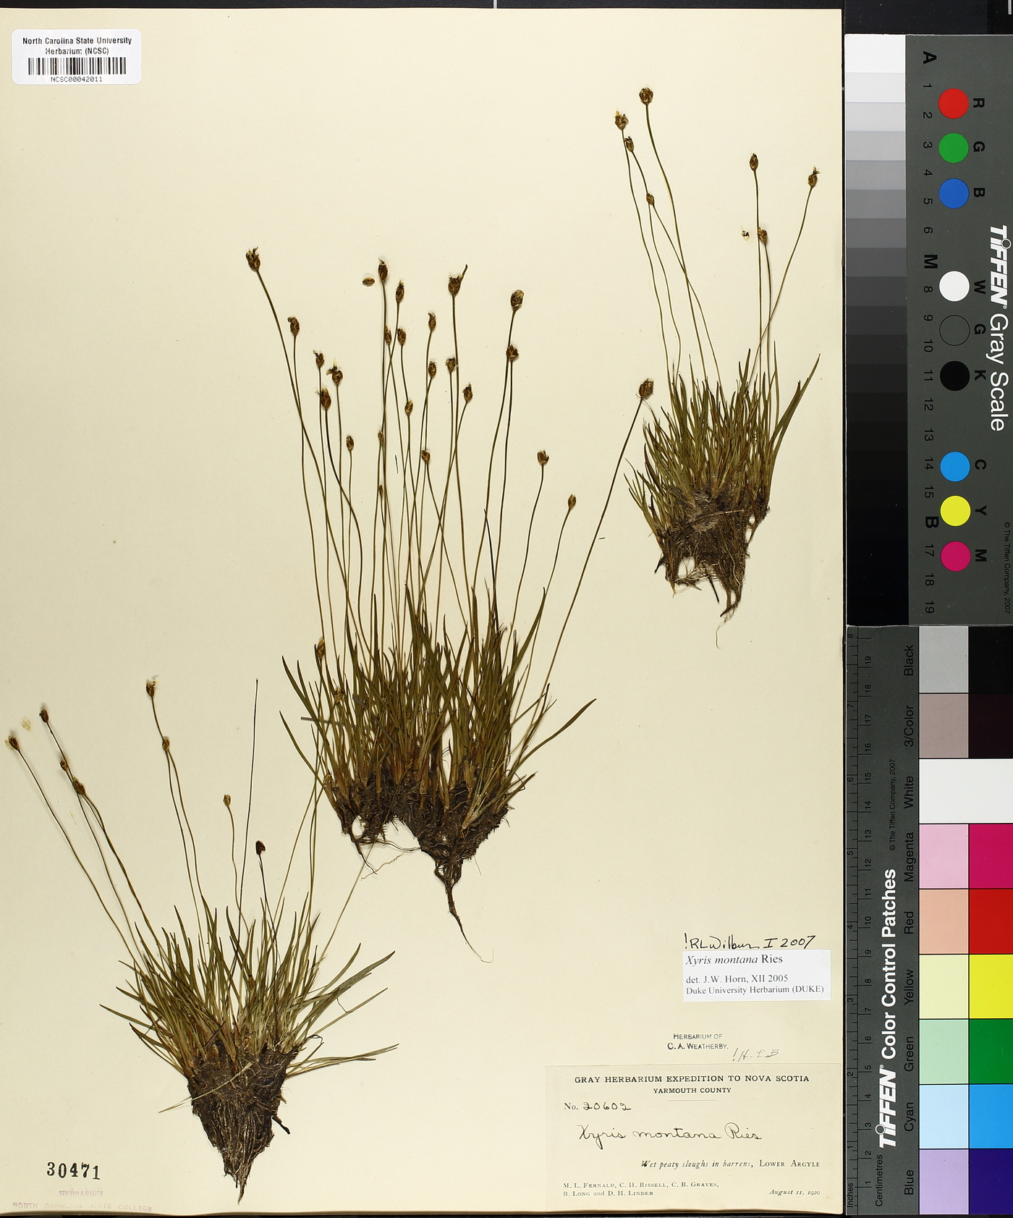Select the saturated red control patch

[x=991, y=921]
